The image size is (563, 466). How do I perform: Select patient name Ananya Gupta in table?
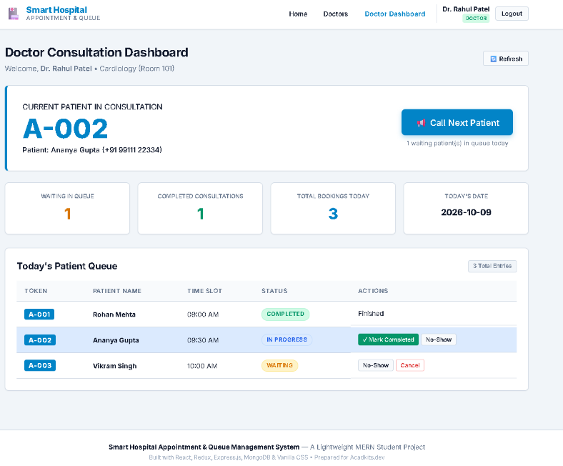click(x=116, y=340)
